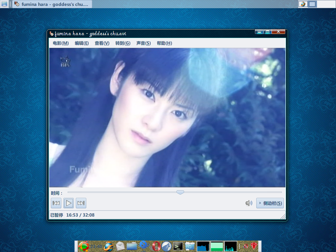Switch to second workspace in pager

pyautogui.click(x=312, y=4)
